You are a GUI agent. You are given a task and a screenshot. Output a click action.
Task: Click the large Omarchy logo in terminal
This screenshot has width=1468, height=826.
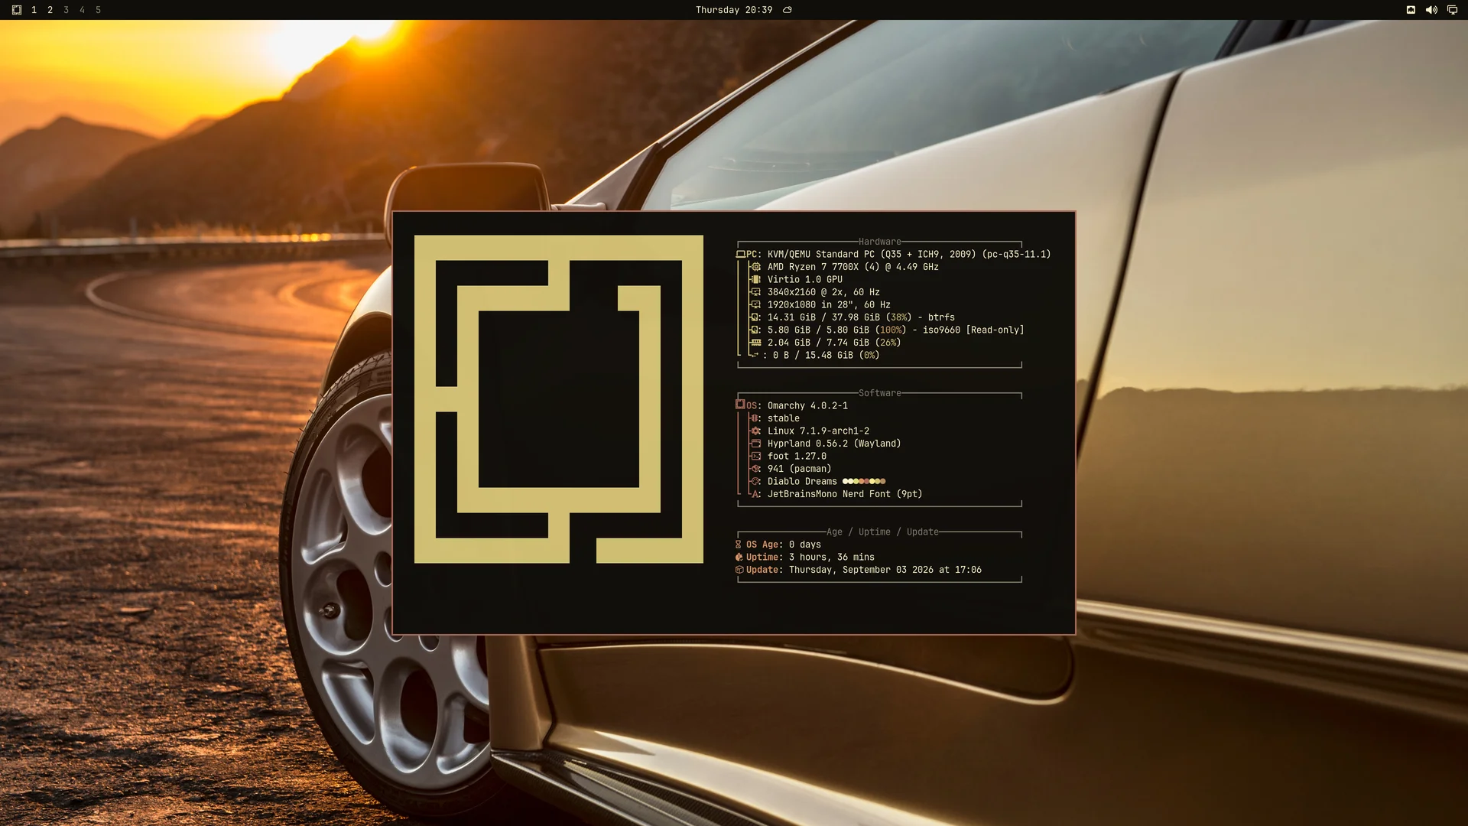tap(558, 399)
